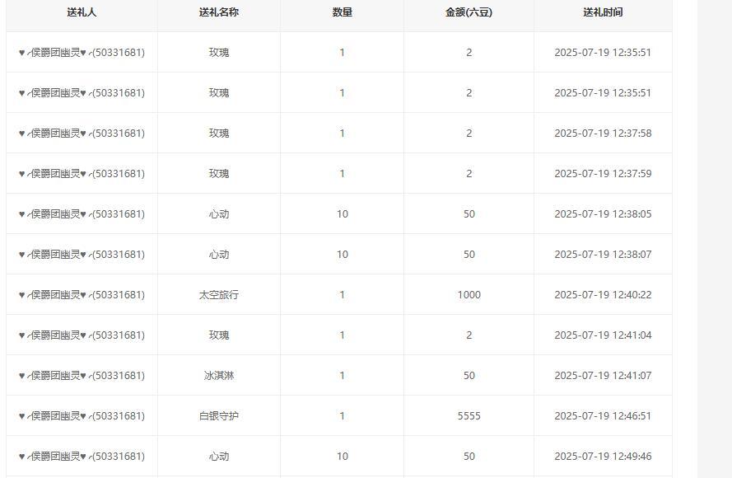Viewport: 732px width, 478px height.
Task: Select timestamp 2025-07-19 12:49:46
Action: [603, 456]
